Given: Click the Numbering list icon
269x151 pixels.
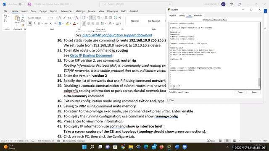Looking at the screenshot, I should (x=91, y=18).
